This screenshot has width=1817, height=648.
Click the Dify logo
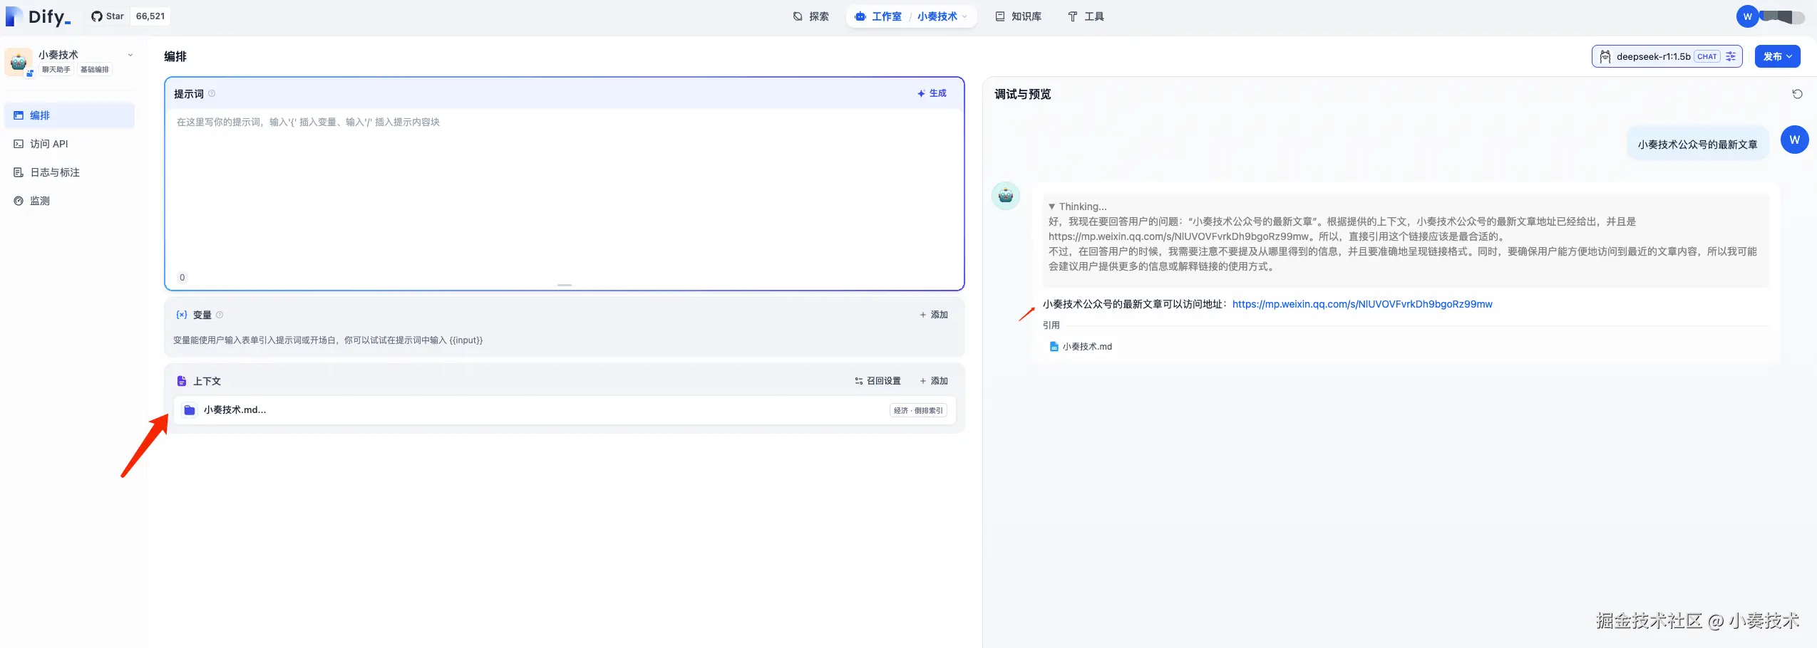coord(38,16)
